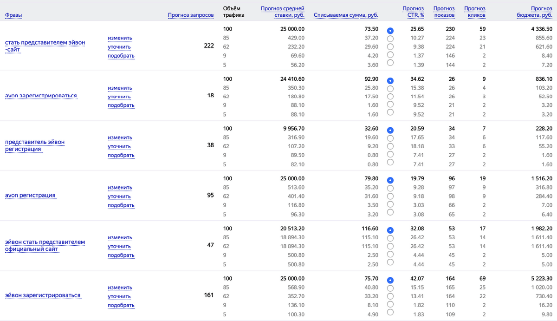Choose 85 traffic radio for 'эйвон стать представителем официальный сайт'
The height and width of the screenshot is (321, 557).
390,238
